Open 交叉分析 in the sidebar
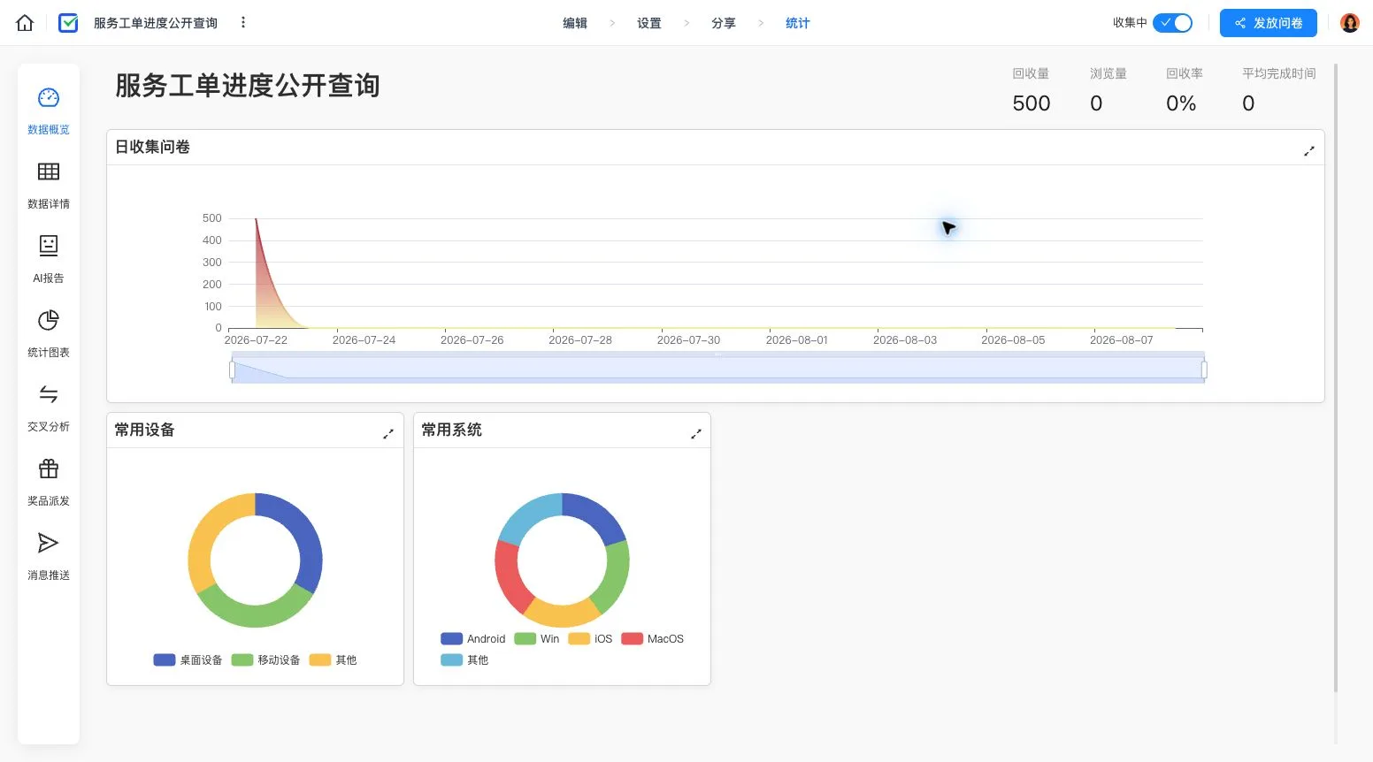 pos(49,408)
